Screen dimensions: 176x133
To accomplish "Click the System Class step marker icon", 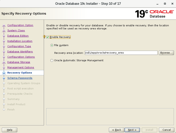I will coord(4,31).
